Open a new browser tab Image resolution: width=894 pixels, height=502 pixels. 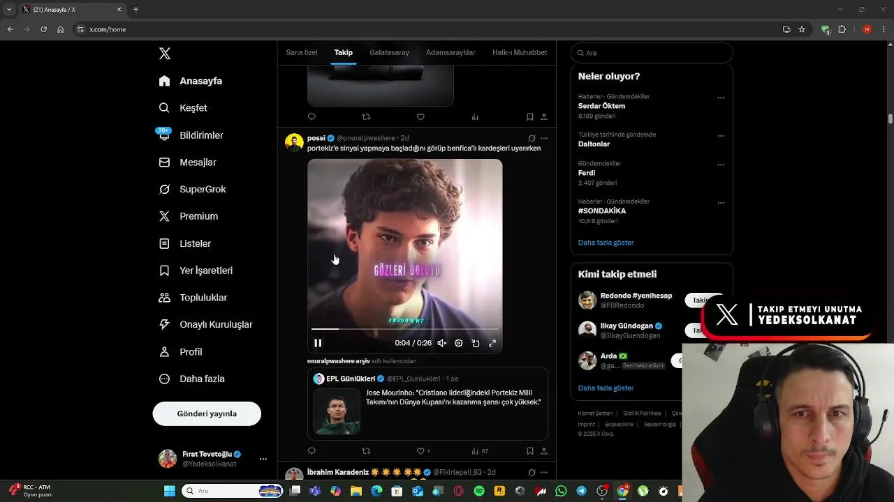coord(135,10)
